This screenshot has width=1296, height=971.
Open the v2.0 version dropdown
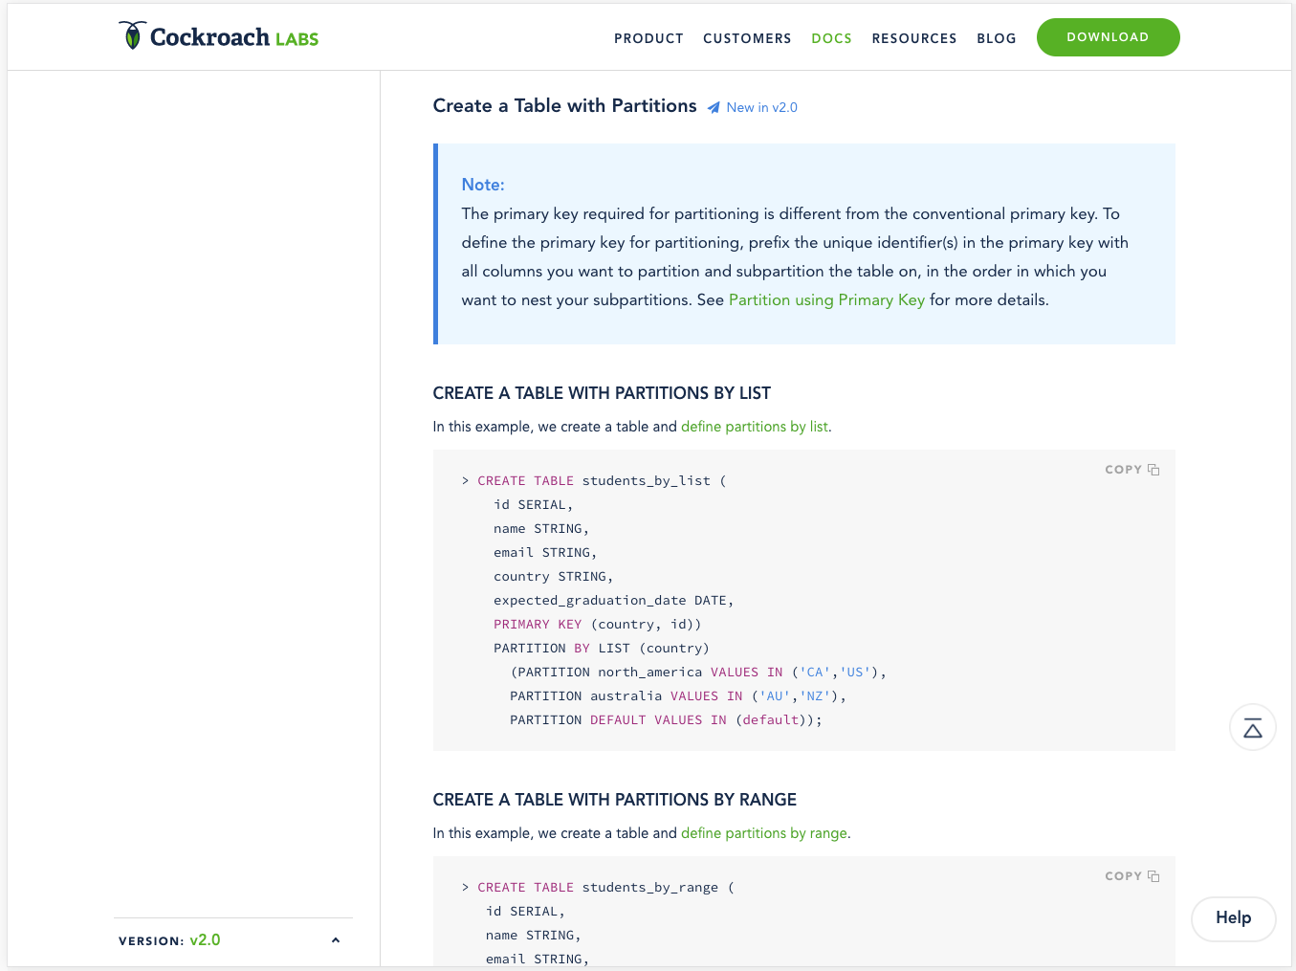(205, 940)
